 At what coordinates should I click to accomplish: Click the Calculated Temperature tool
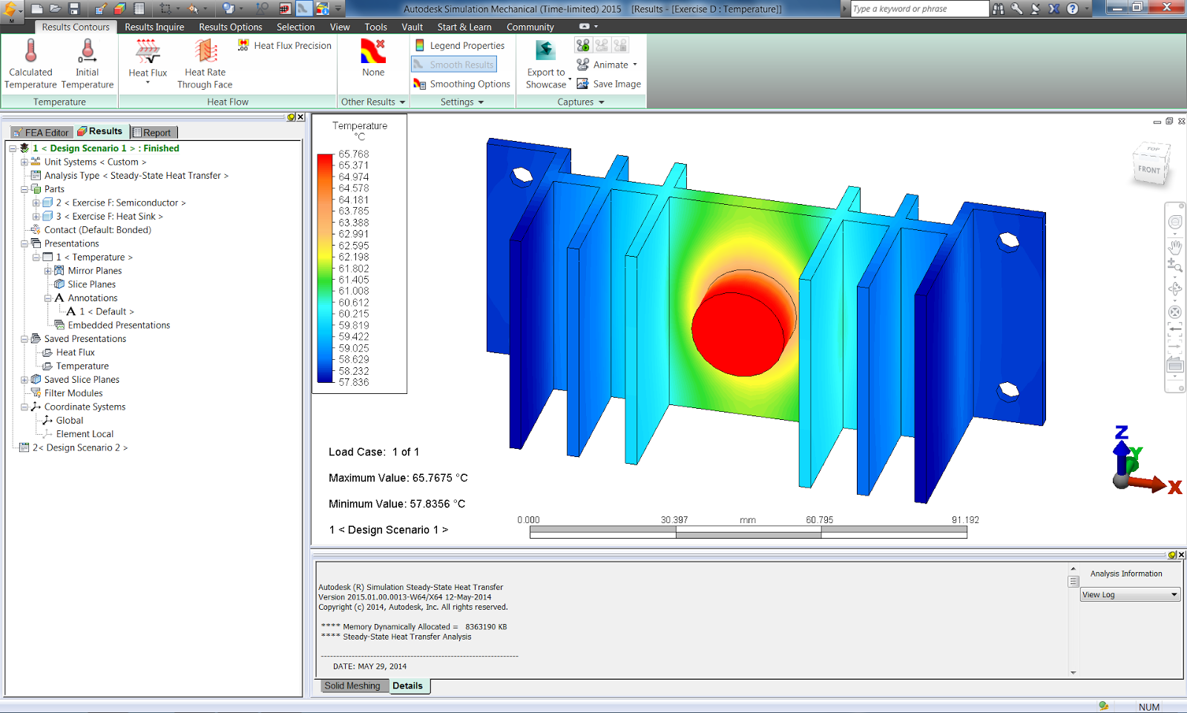click(x=30, y=64)
